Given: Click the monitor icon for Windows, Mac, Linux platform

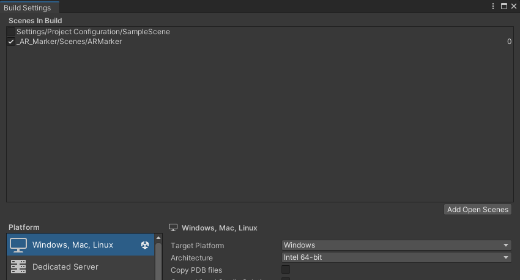Looking at the screenshot, I should (18, 245).
